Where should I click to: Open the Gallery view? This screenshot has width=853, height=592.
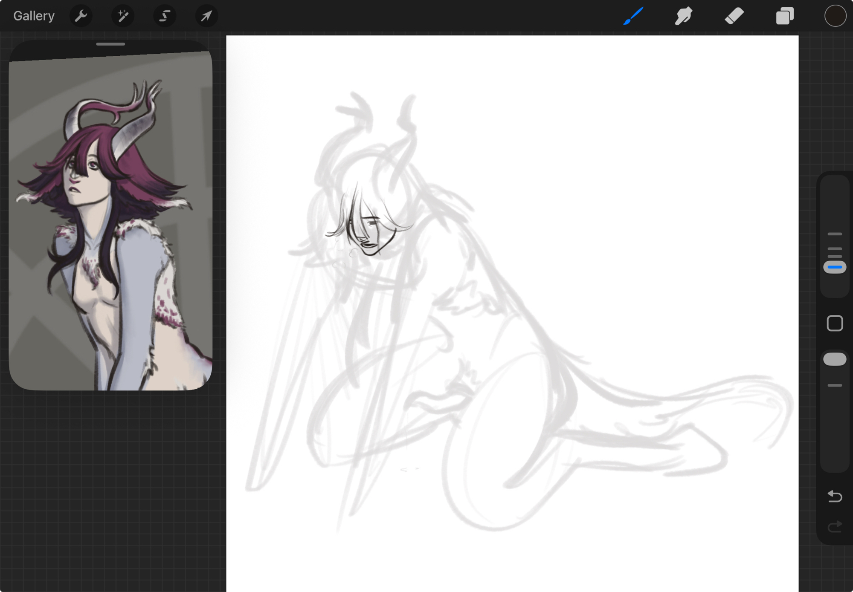click(x=34, y=16)
